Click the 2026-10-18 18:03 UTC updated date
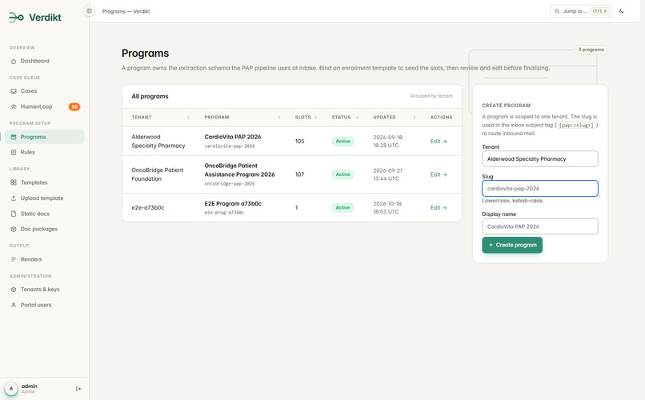This screenshot has height=400, width=645. click(387, 208)
